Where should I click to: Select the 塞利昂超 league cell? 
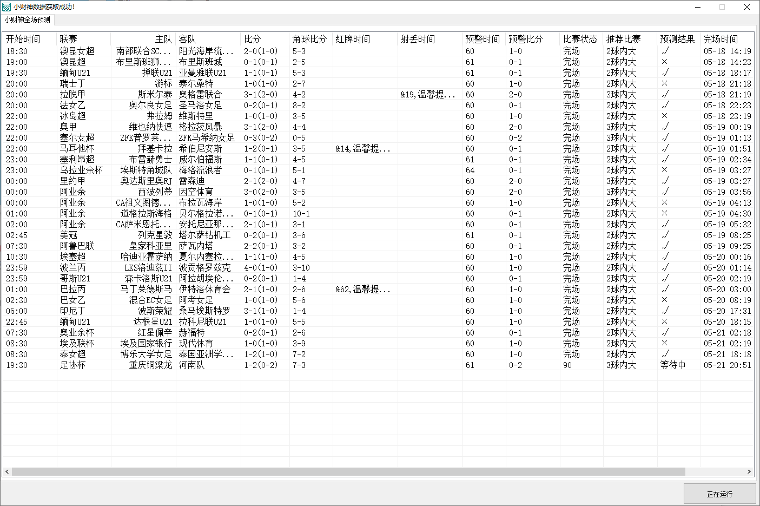click(x=77, y=159)
